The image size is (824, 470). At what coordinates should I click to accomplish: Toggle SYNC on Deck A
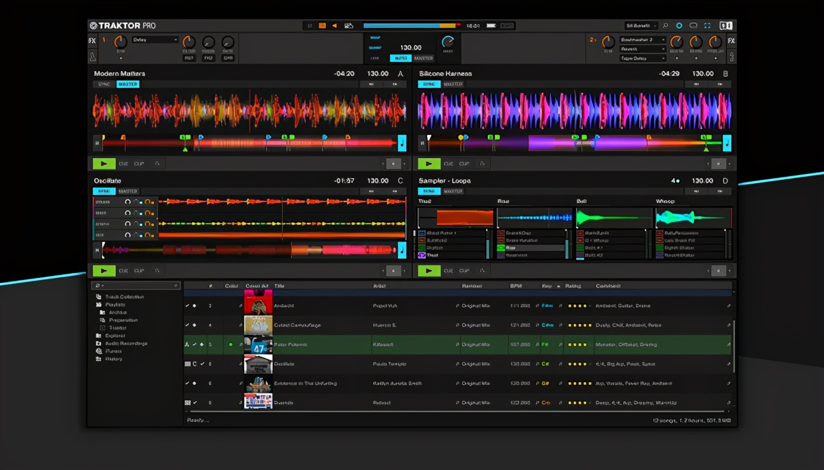(x=104, y=84)
